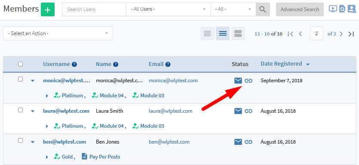Click the member email icon in header
This screenshot has width=359, height=165.
(x=351, y=9)
